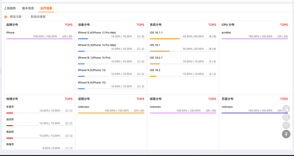Jump back to top with arrow icon
The width and height of the screenshot is (294, 156).
tap(286, 134)
